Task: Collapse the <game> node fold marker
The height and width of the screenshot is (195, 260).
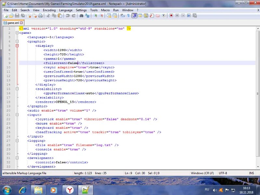Action: pos(17,33)
